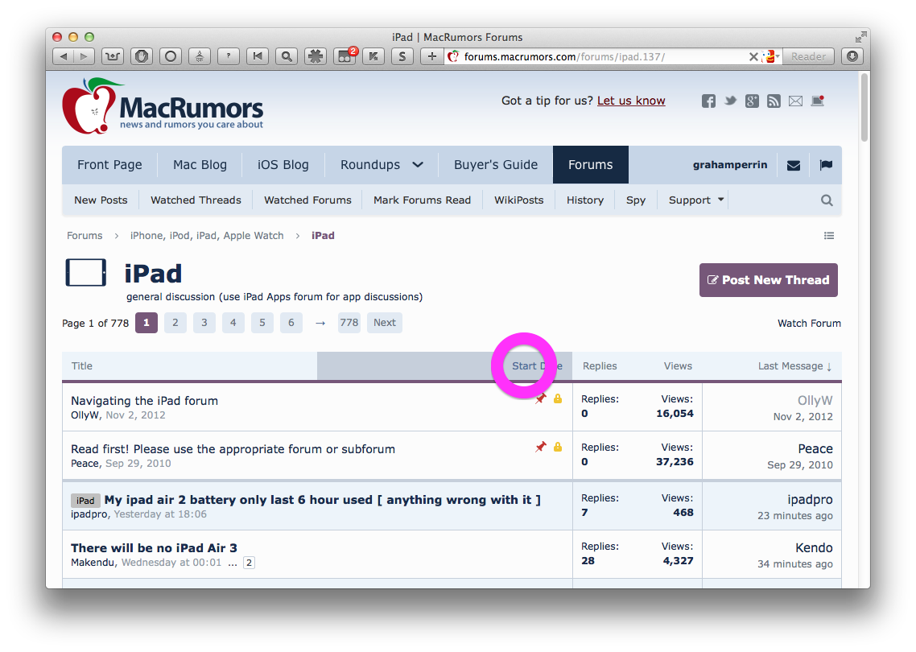Open the MacRumors Facebook icon
This screenshot has height=652, width=916.
[x=708, y=101]
